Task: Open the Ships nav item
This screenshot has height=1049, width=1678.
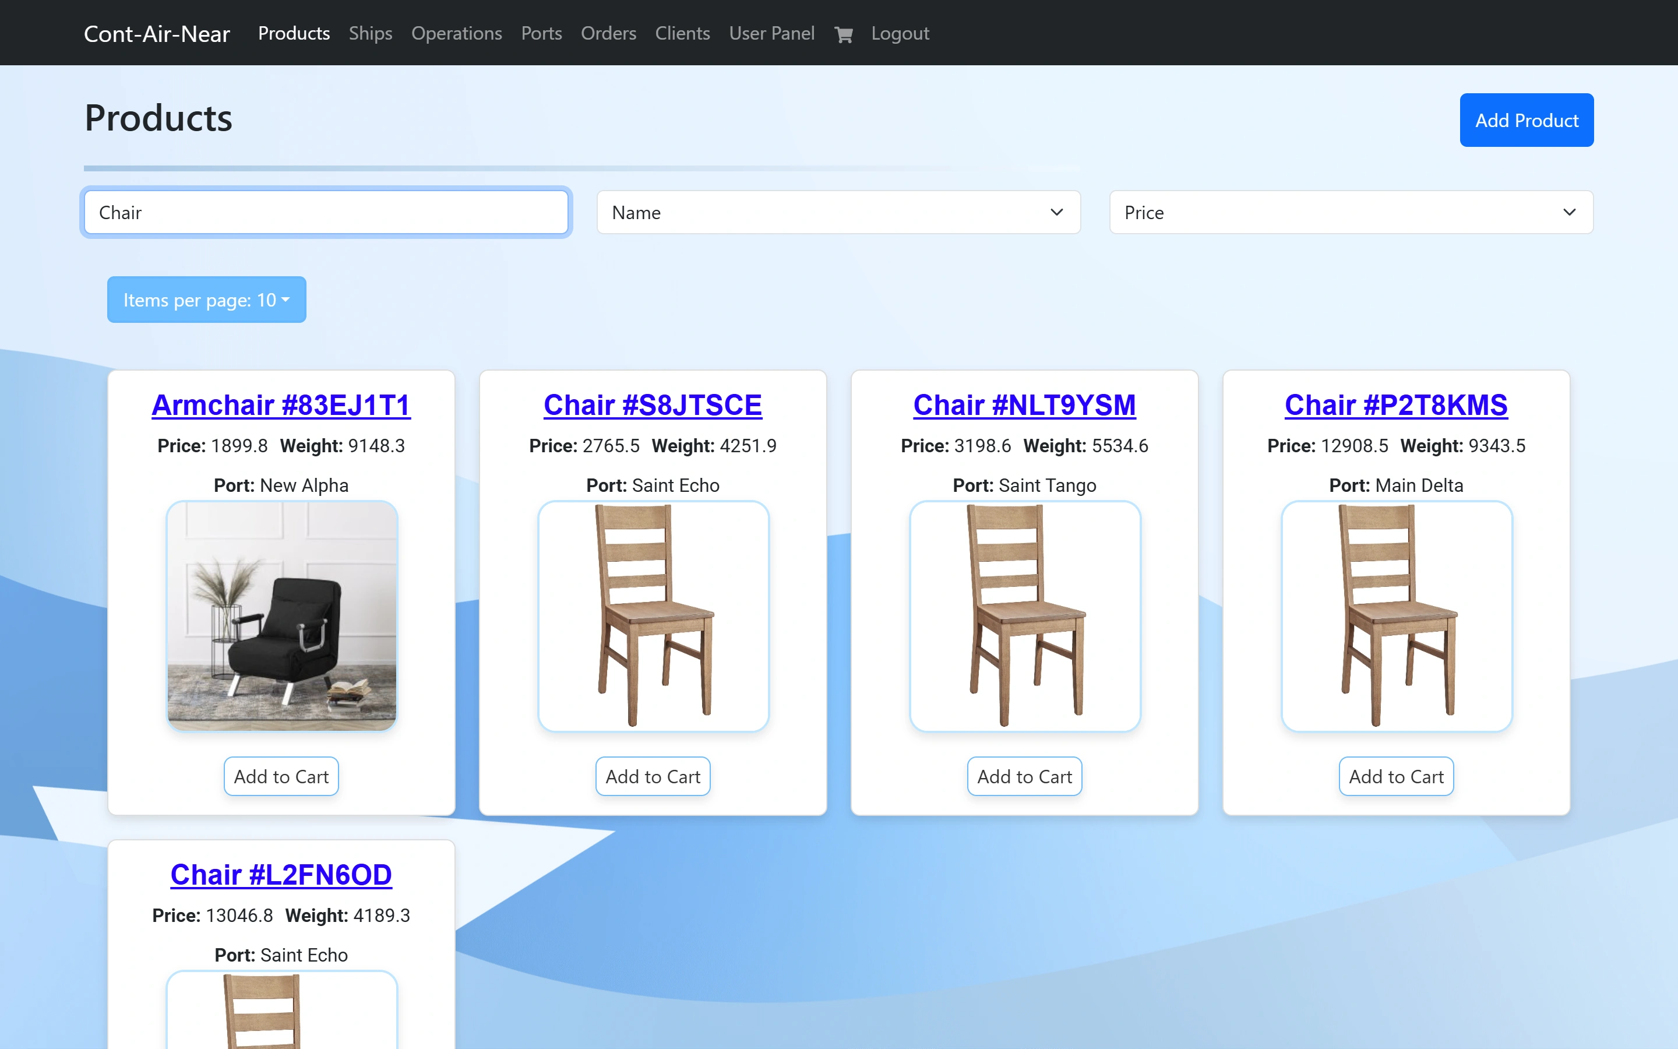Action: click(371, 33)
